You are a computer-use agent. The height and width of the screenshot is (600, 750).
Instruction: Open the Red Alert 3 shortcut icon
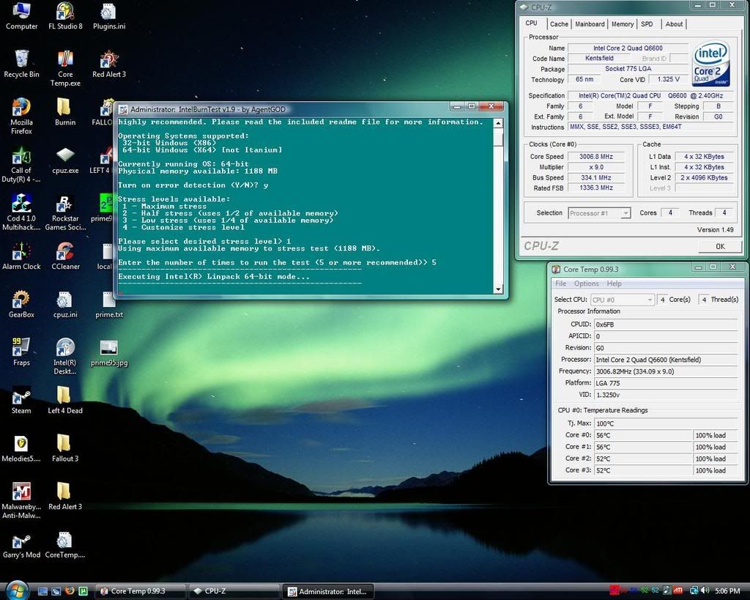pos(109,64)
